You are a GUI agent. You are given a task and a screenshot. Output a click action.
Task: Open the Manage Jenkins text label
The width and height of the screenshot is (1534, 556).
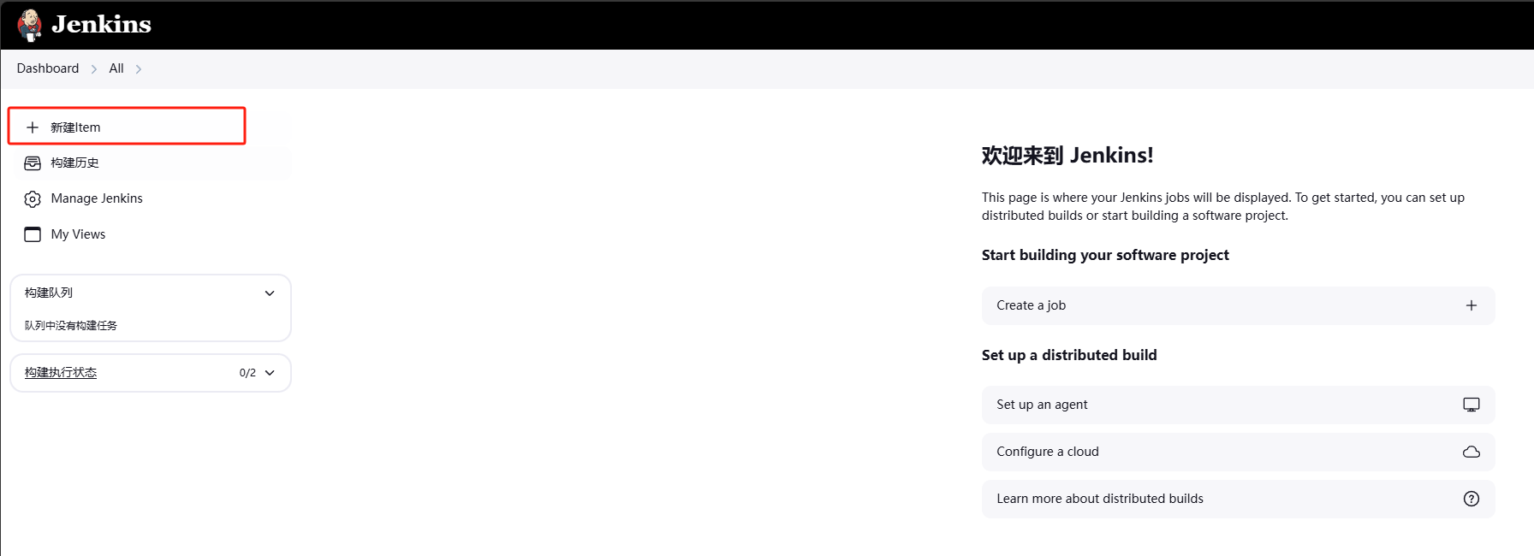click(97, 198)
